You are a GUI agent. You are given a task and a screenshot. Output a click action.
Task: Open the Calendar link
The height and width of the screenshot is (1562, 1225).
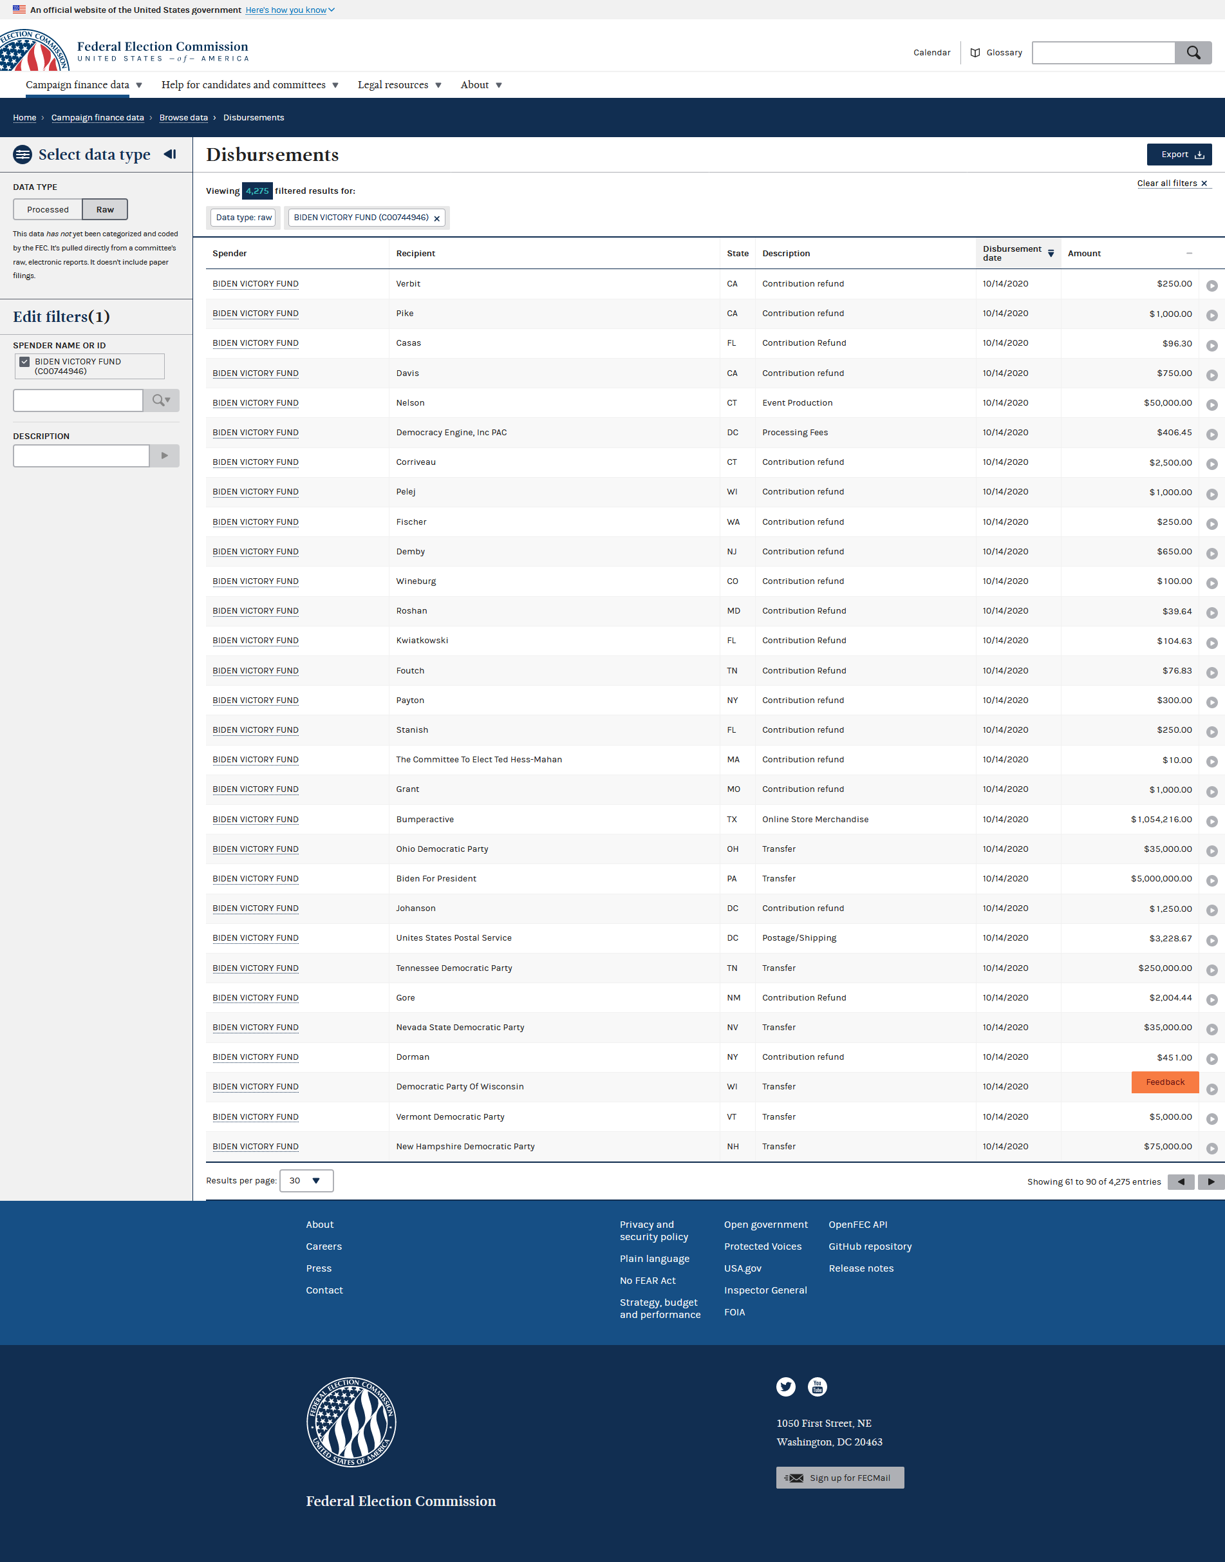931,52
